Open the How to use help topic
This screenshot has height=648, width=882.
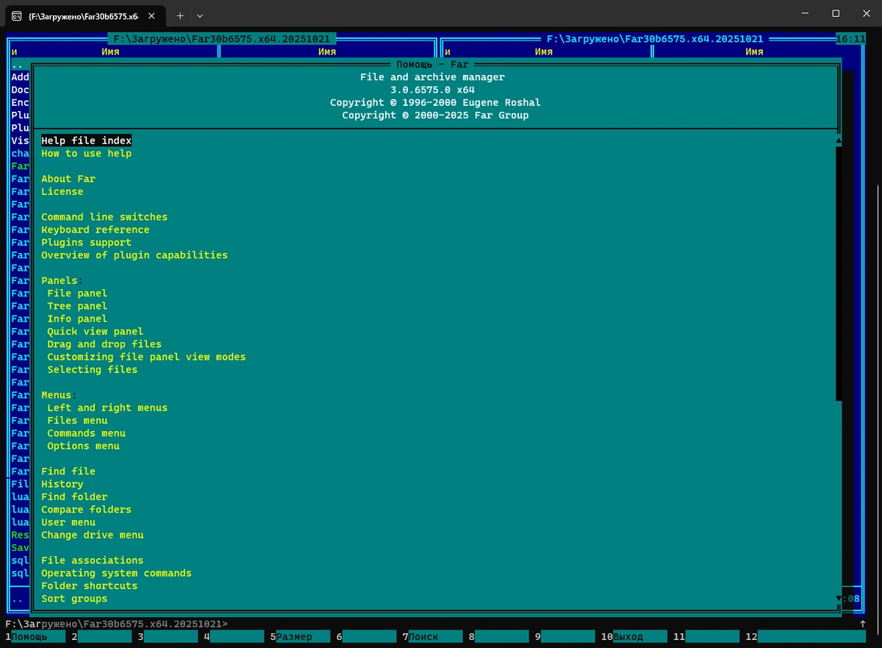87,153
